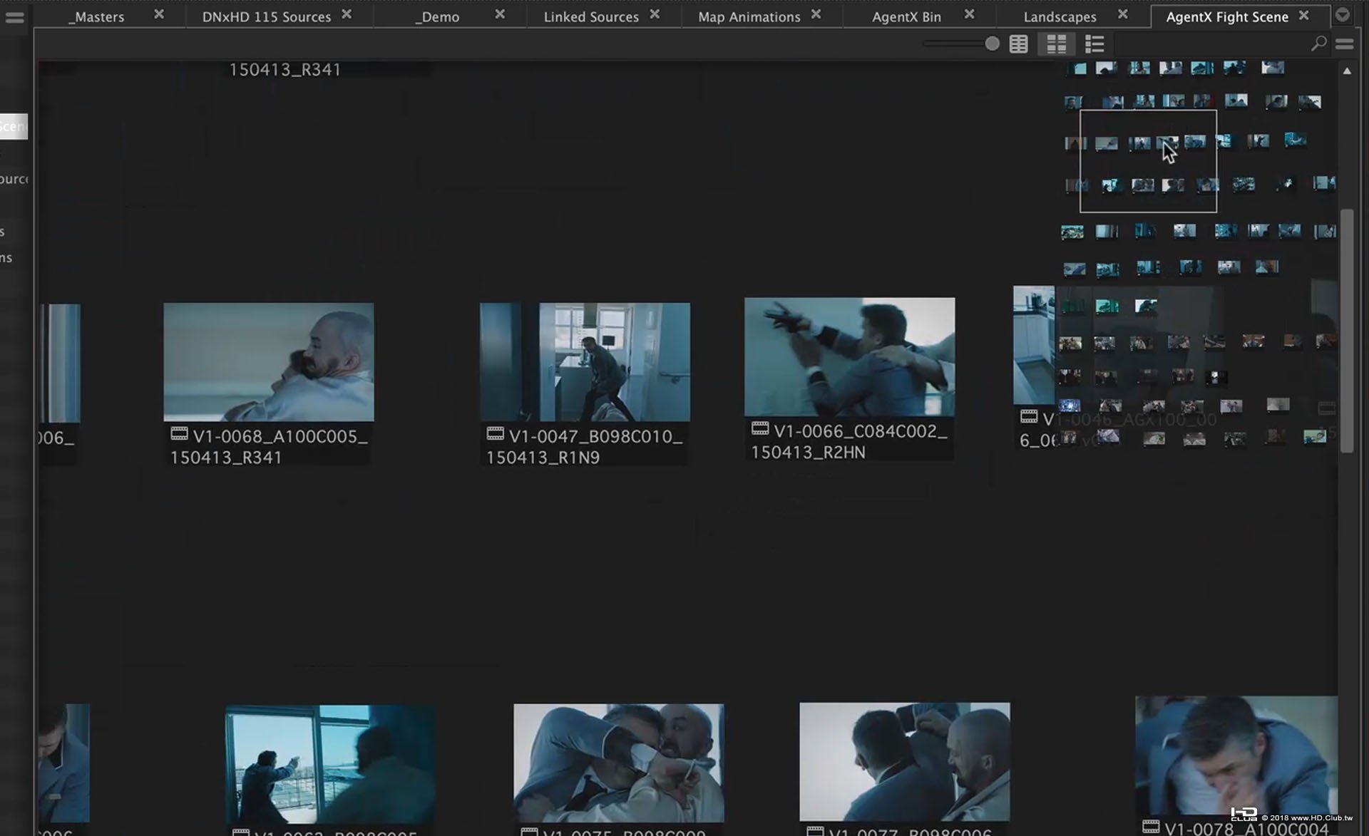
Task: Click the bin map overview rectangle
Action: 1148,161
